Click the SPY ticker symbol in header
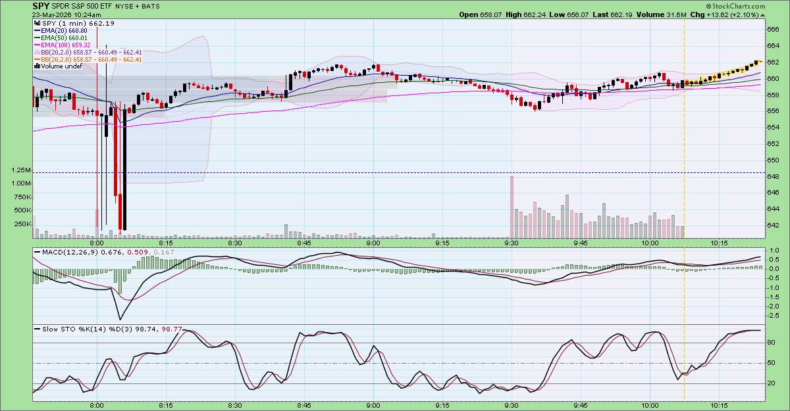 41,5
